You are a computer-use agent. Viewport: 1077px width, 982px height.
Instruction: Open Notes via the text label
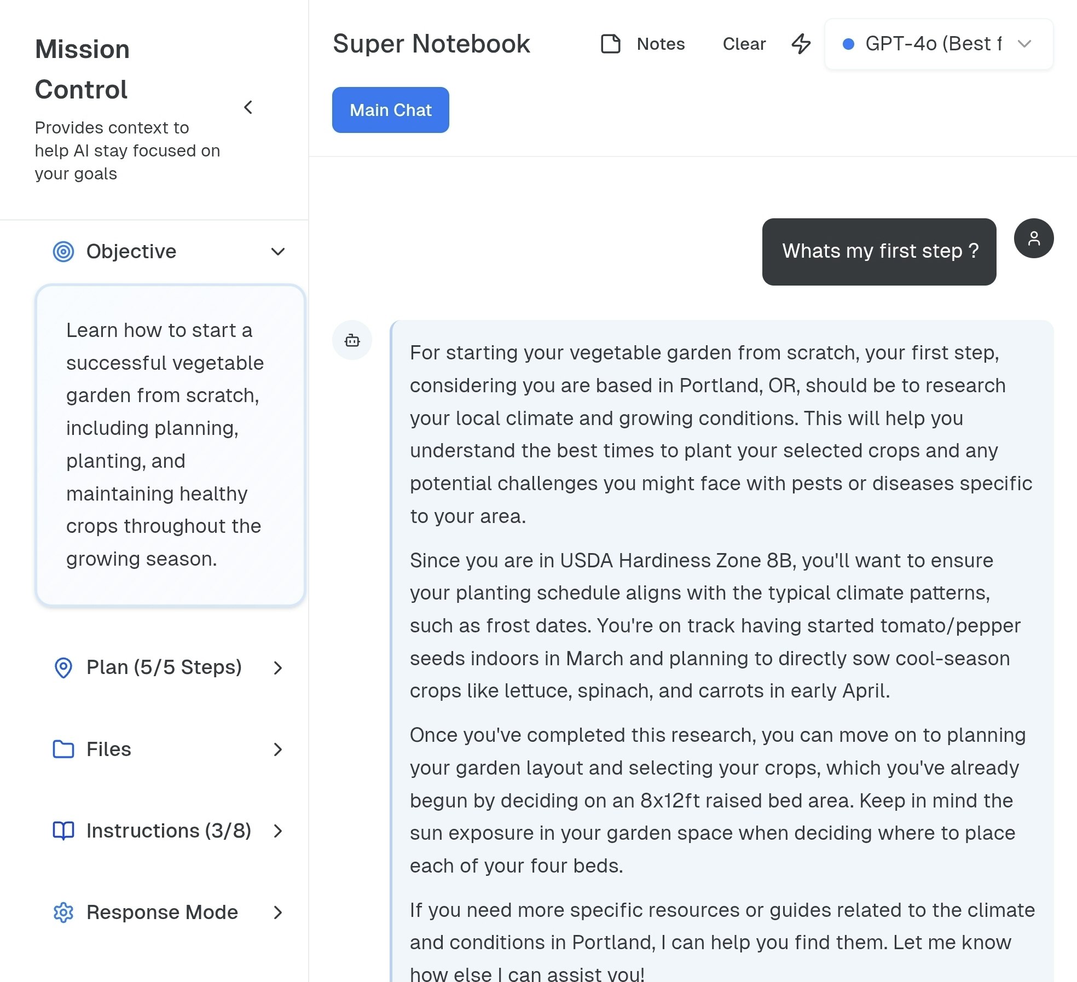tap(661, 44)
